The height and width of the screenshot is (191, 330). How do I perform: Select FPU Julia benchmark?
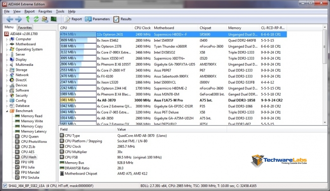point(28,167)
